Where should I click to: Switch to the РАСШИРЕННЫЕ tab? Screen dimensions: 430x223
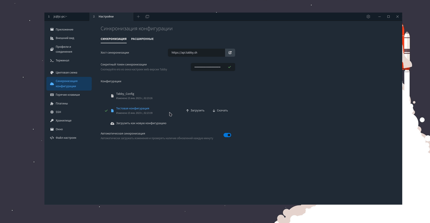[142, 39]
